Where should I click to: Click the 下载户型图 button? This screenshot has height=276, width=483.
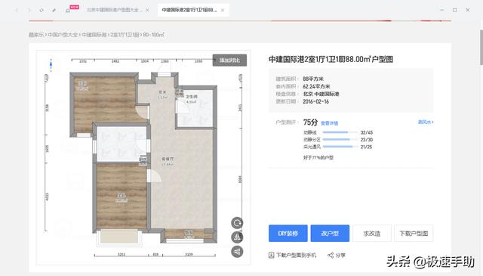(414, 233)
